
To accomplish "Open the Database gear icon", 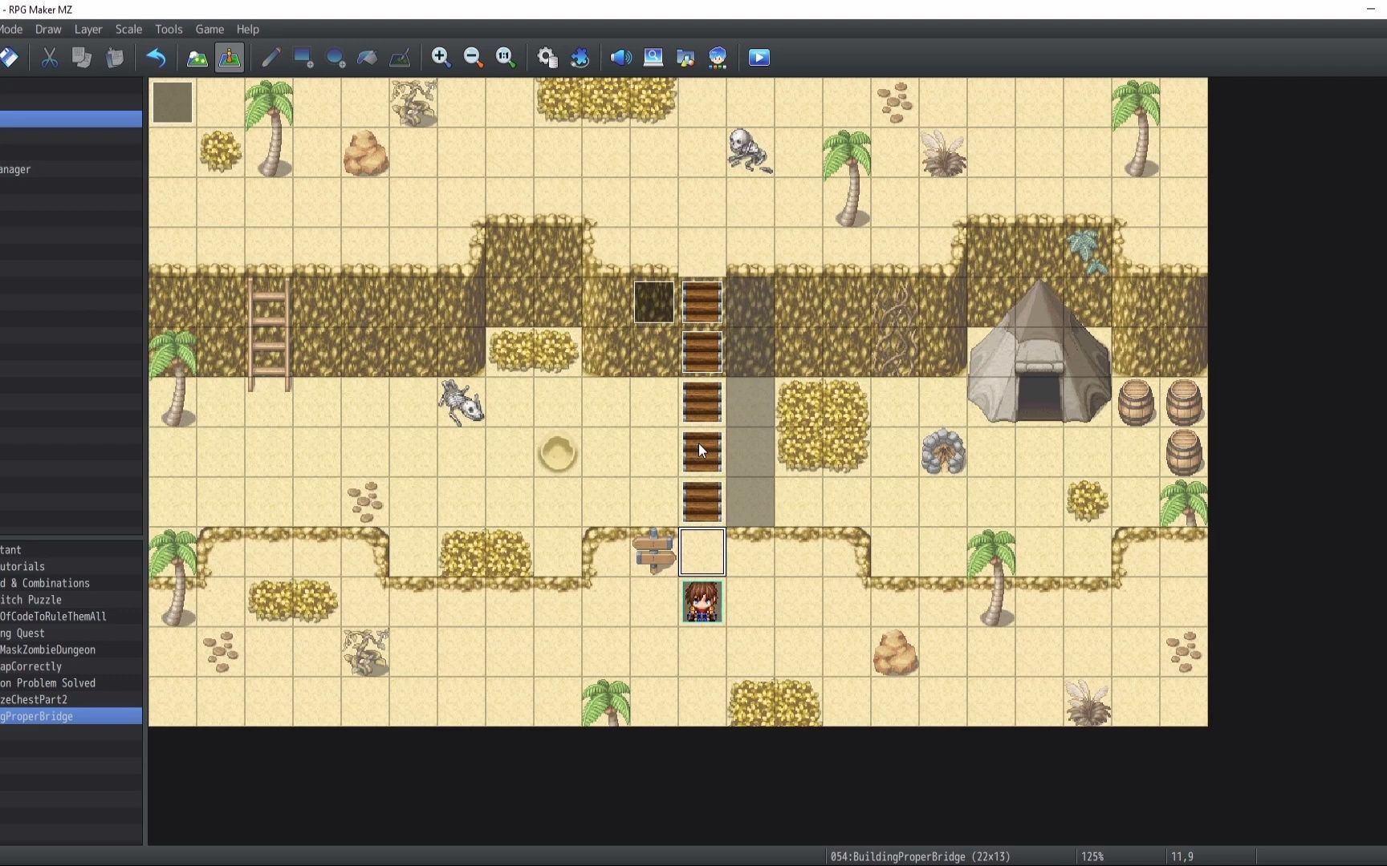I will click(547, 58).
